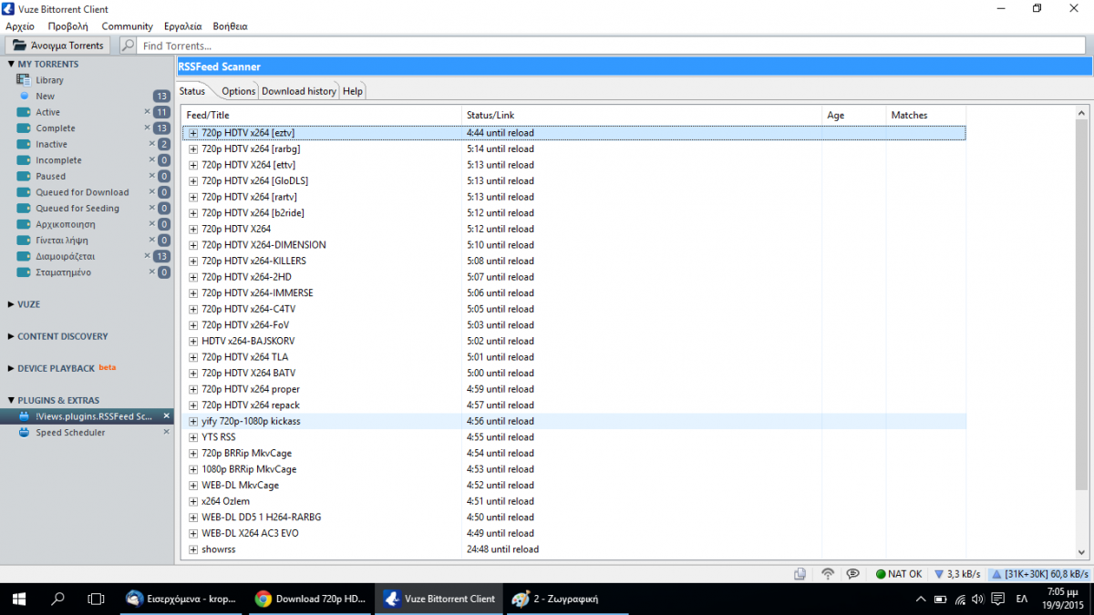Click the upload speed 60,8 kB/s indicator
1094x615 pixels.
coord(1040,574)
